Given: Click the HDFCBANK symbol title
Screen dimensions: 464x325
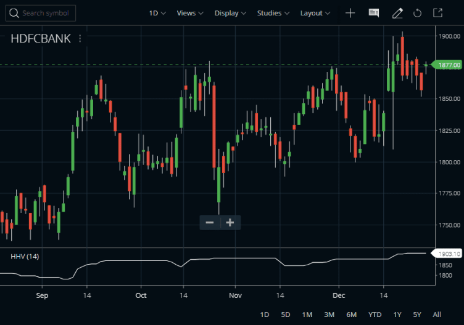Looking at the screenshot, I should [41, 39].
